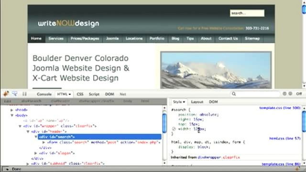The image size is (306, 172).
Task: Open html.css line 57 source link
Action: click(x=285, y=138)
